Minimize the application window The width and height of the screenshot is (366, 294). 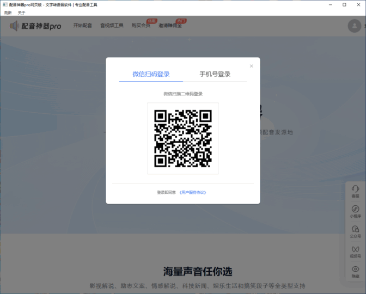tap(331, 5)
